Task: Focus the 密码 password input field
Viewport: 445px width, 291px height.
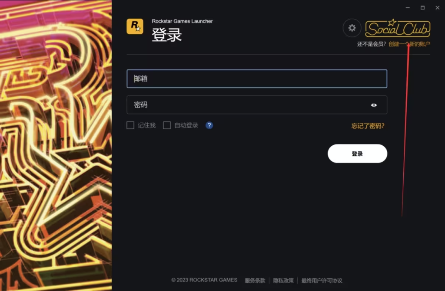Action: [x=257, y=105]
